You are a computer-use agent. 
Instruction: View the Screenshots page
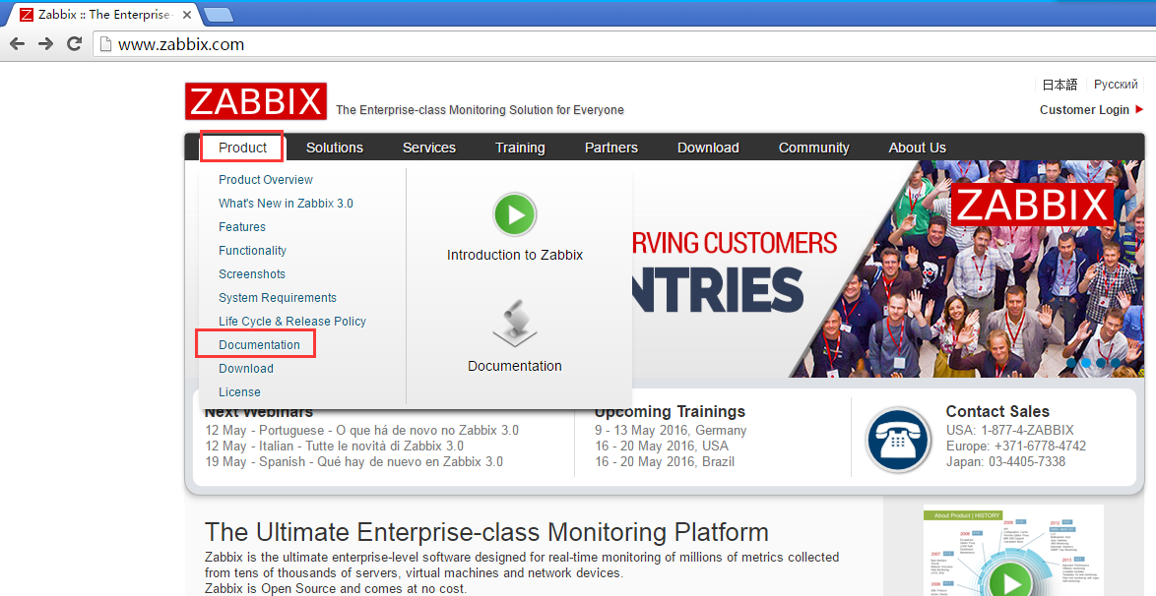point(251,274)
